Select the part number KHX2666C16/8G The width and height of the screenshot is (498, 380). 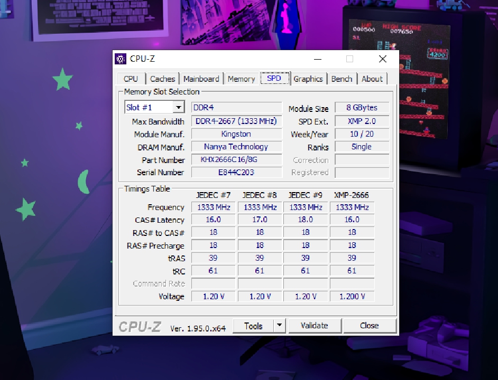[237, 159]
